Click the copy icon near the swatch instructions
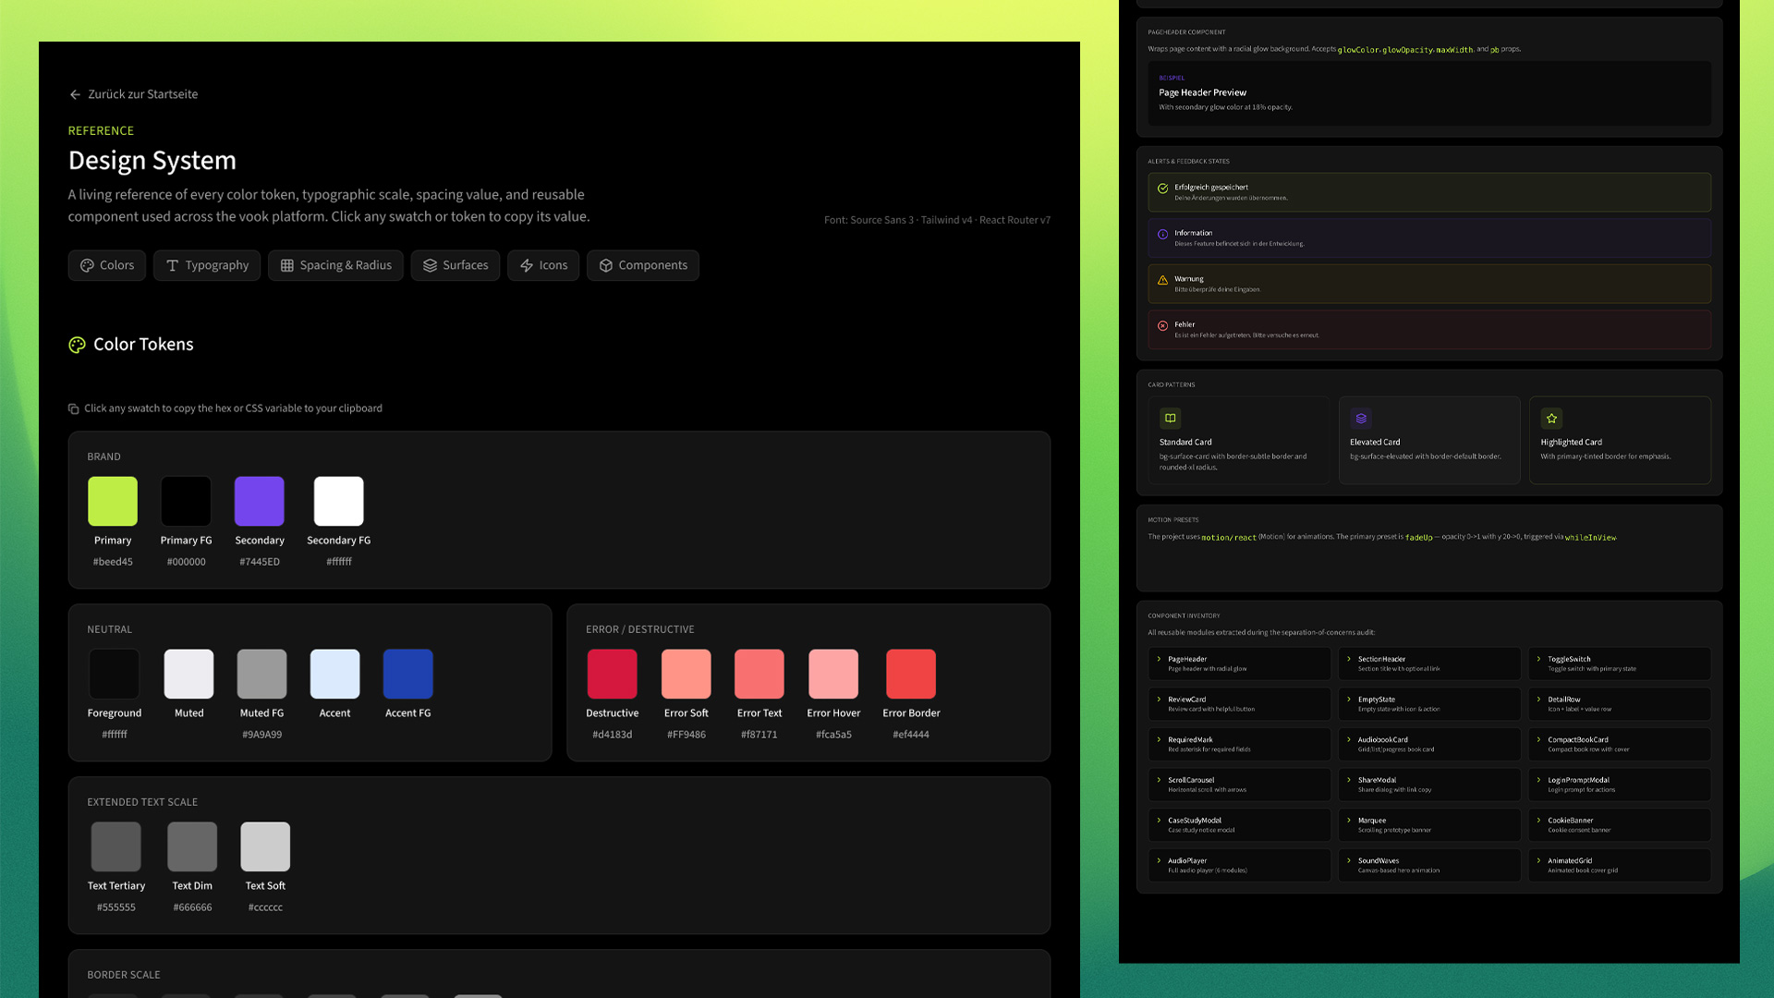 [73, 408]
